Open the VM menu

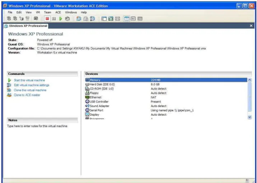point(38,12)
